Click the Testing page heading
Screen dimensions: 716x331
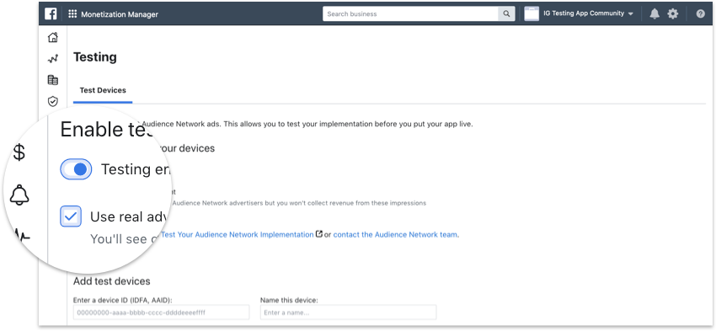pos(95,57)
